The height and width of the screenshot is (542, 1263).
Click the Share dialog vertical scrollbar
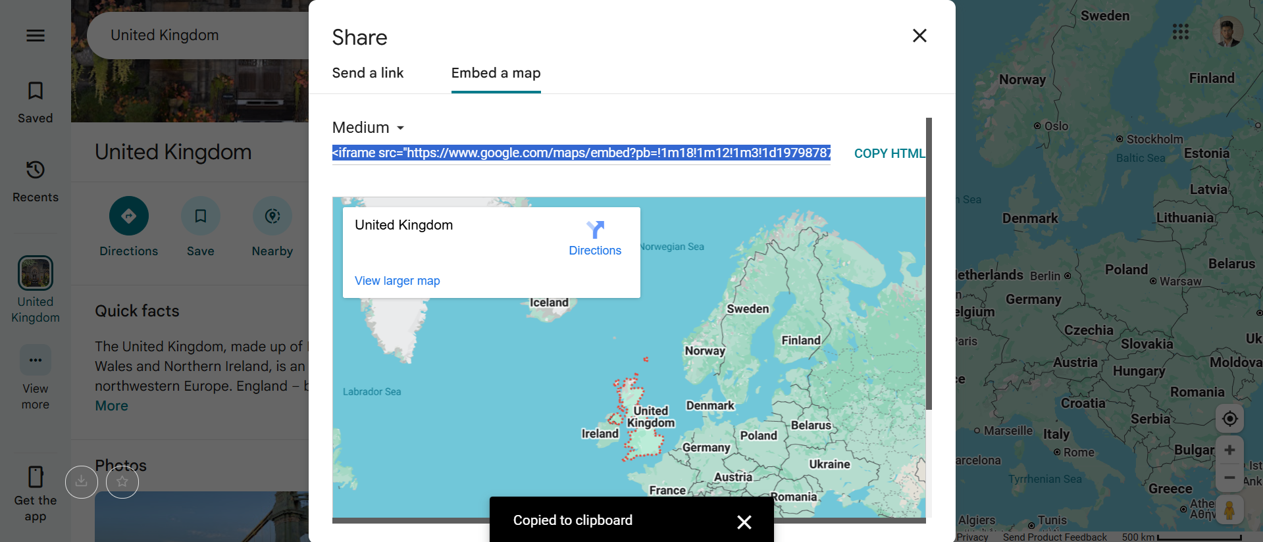click(929, 263)
